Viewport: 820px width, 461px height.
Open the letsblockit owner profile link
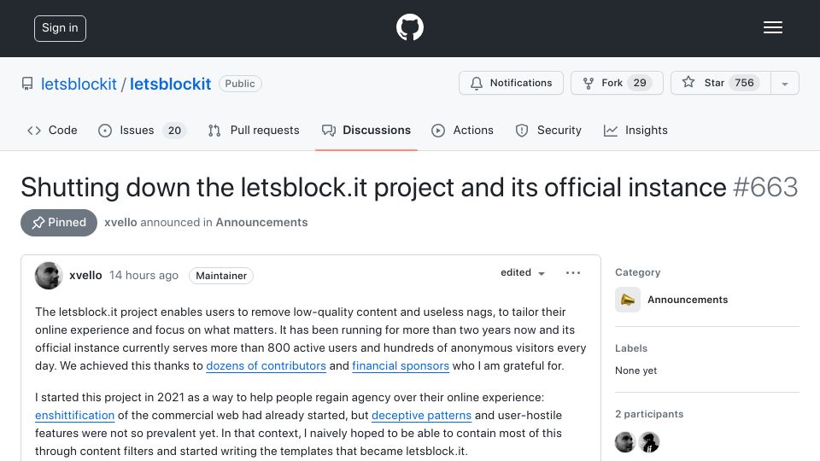(79, 84)
